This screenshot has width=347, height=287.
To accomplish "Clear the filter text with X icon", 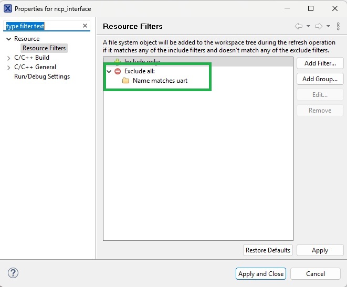I will (x=85, y=26).
